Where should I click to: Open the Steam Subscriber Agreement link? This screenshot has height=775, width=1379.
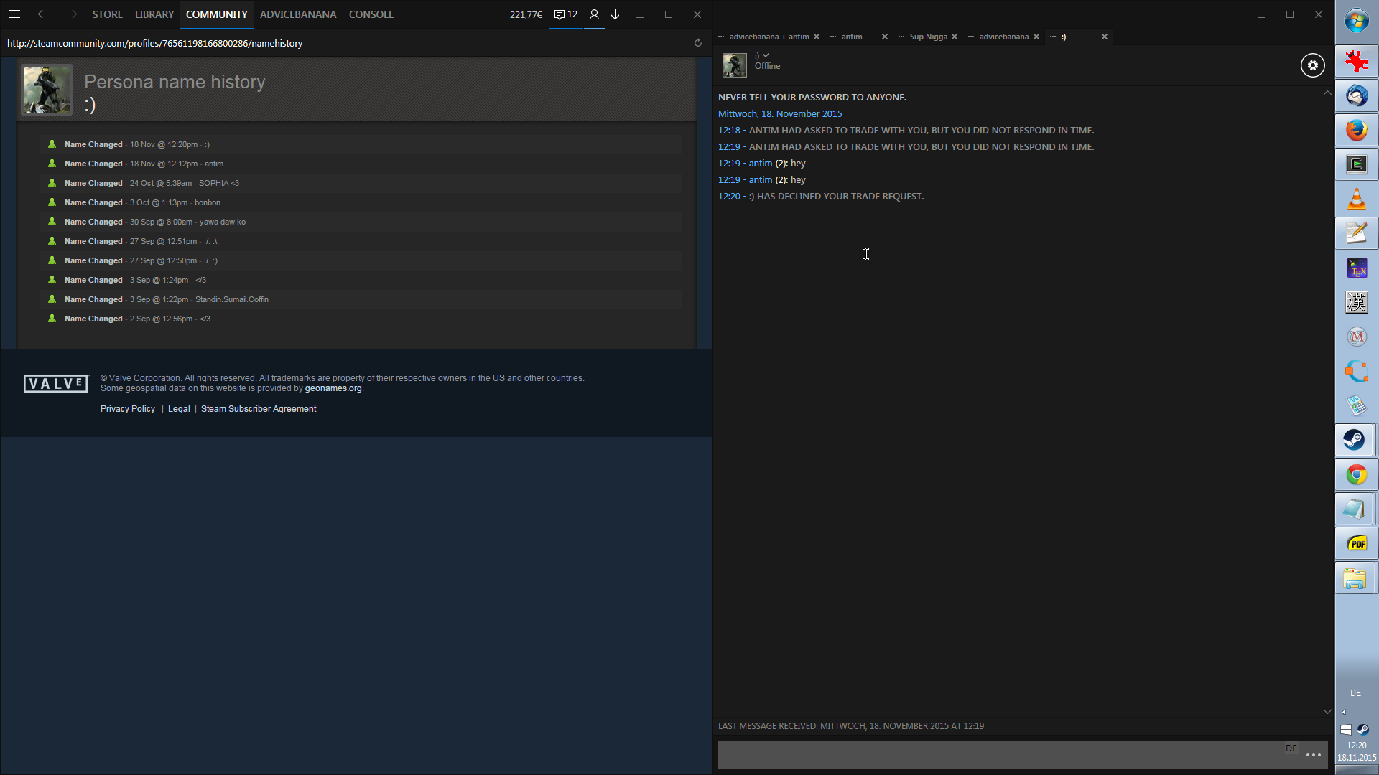pyautogui.click(x=259, y=409)
